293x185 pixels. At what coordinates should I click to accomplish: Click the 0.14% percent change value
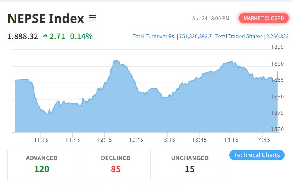coord(81,36)
